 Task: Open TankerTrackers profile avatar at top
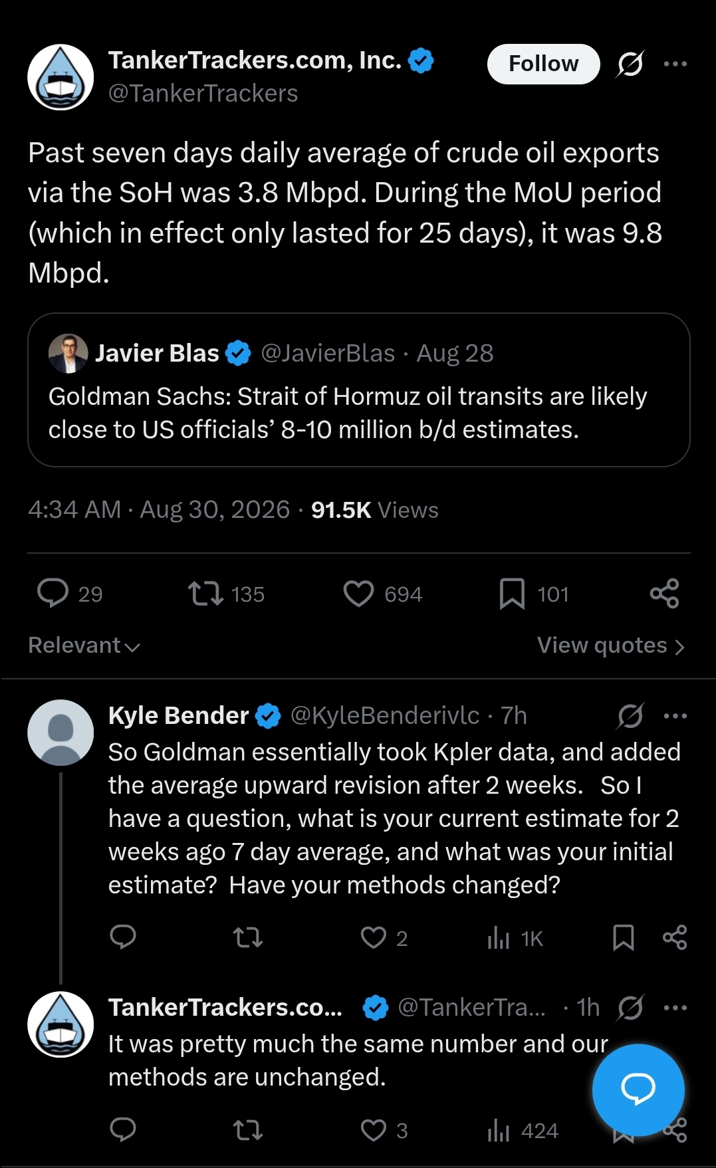(60, 77)
